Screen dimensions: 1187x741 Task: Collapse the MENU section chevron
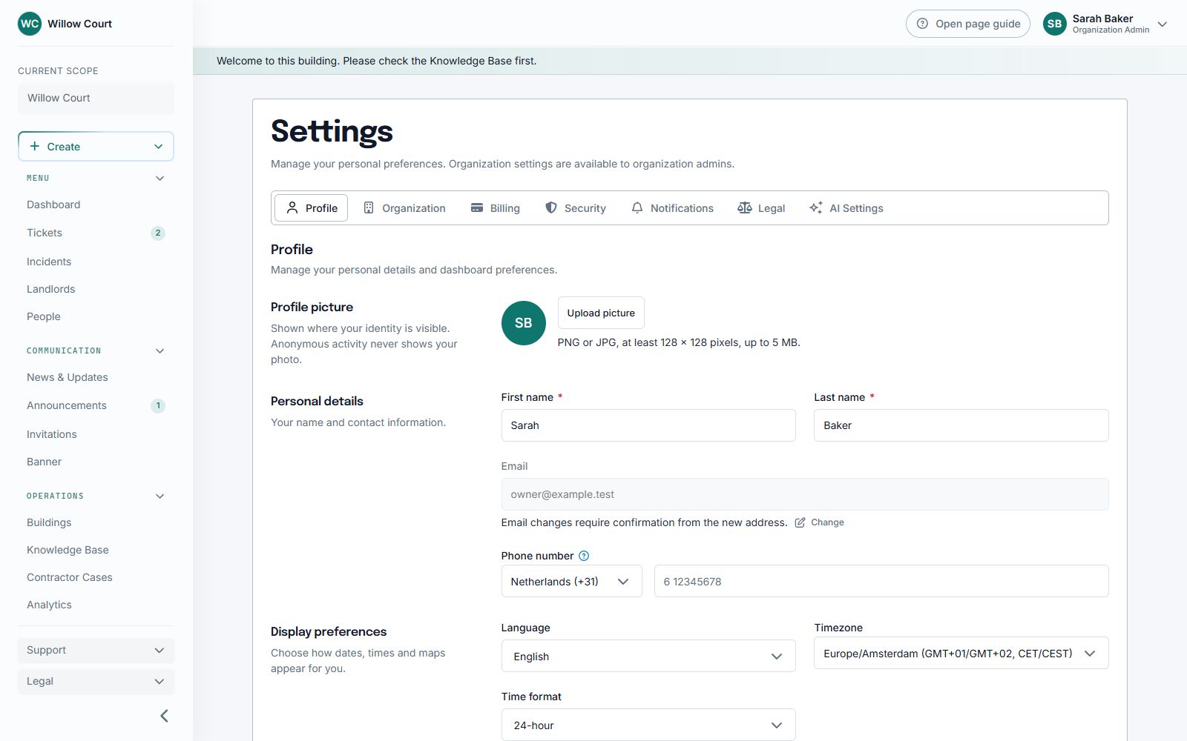coord(160,179)
